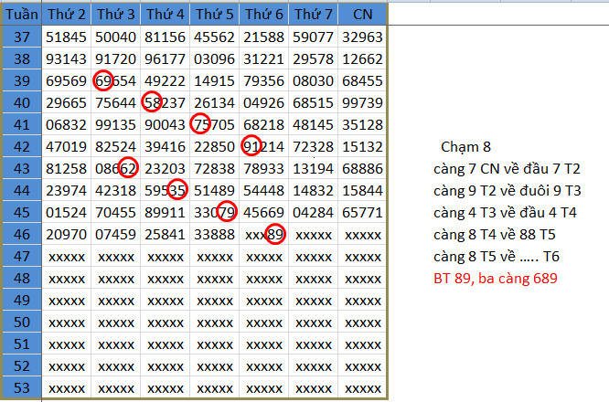Click cell with value 81156
Viewport: 609px width, 402px height.
coord(166,37)
